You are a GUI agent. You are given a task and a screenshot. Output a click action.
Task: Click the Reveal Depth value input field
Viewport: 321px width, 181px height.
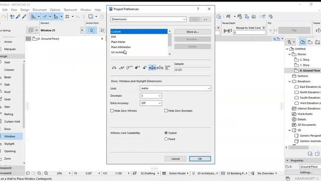[x=249, y=32]
